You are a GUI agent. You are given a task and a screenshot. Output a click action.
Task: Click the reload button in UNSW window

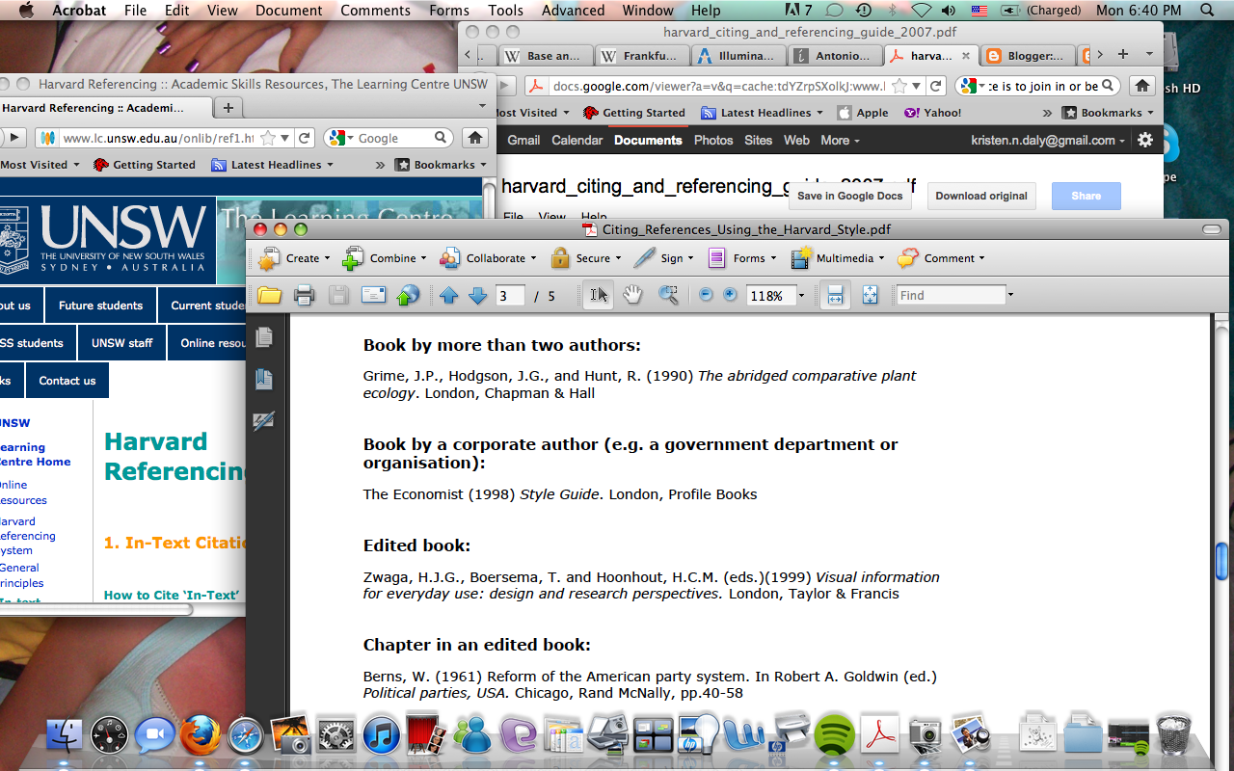pos(306,138)
